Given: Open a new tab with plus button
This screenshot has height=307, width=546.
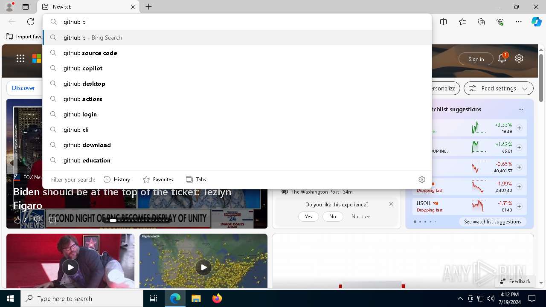Looking at the screenshot, I should coord(148,7).
